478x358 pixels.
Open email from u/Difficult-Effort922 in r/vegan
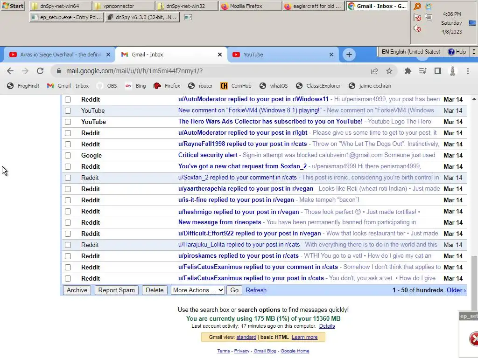click(264, 234)
